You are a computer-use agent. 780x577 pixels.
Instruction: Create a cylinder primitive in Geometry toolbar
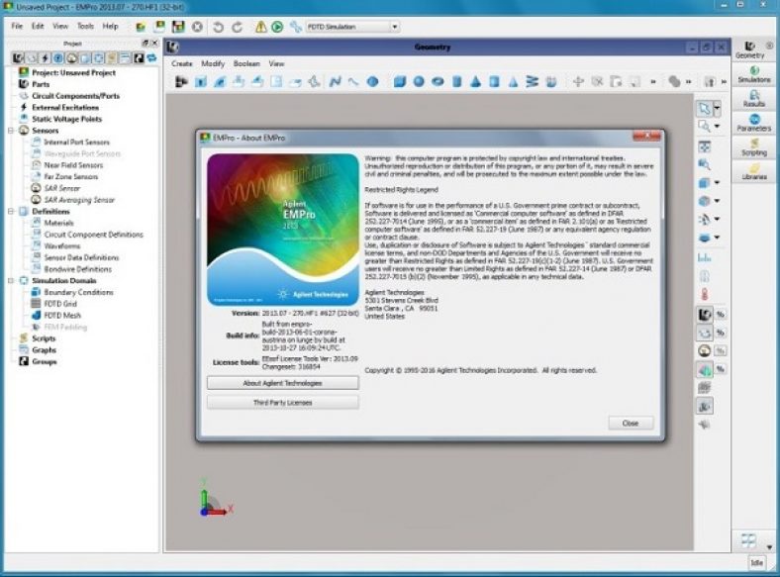tap(456, 81)
